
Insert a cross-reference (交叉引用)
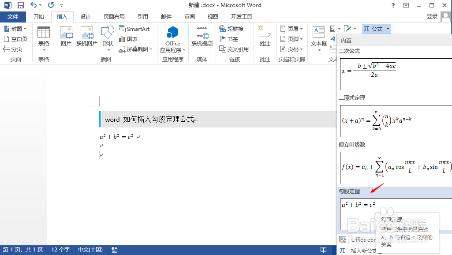point(234,49)
